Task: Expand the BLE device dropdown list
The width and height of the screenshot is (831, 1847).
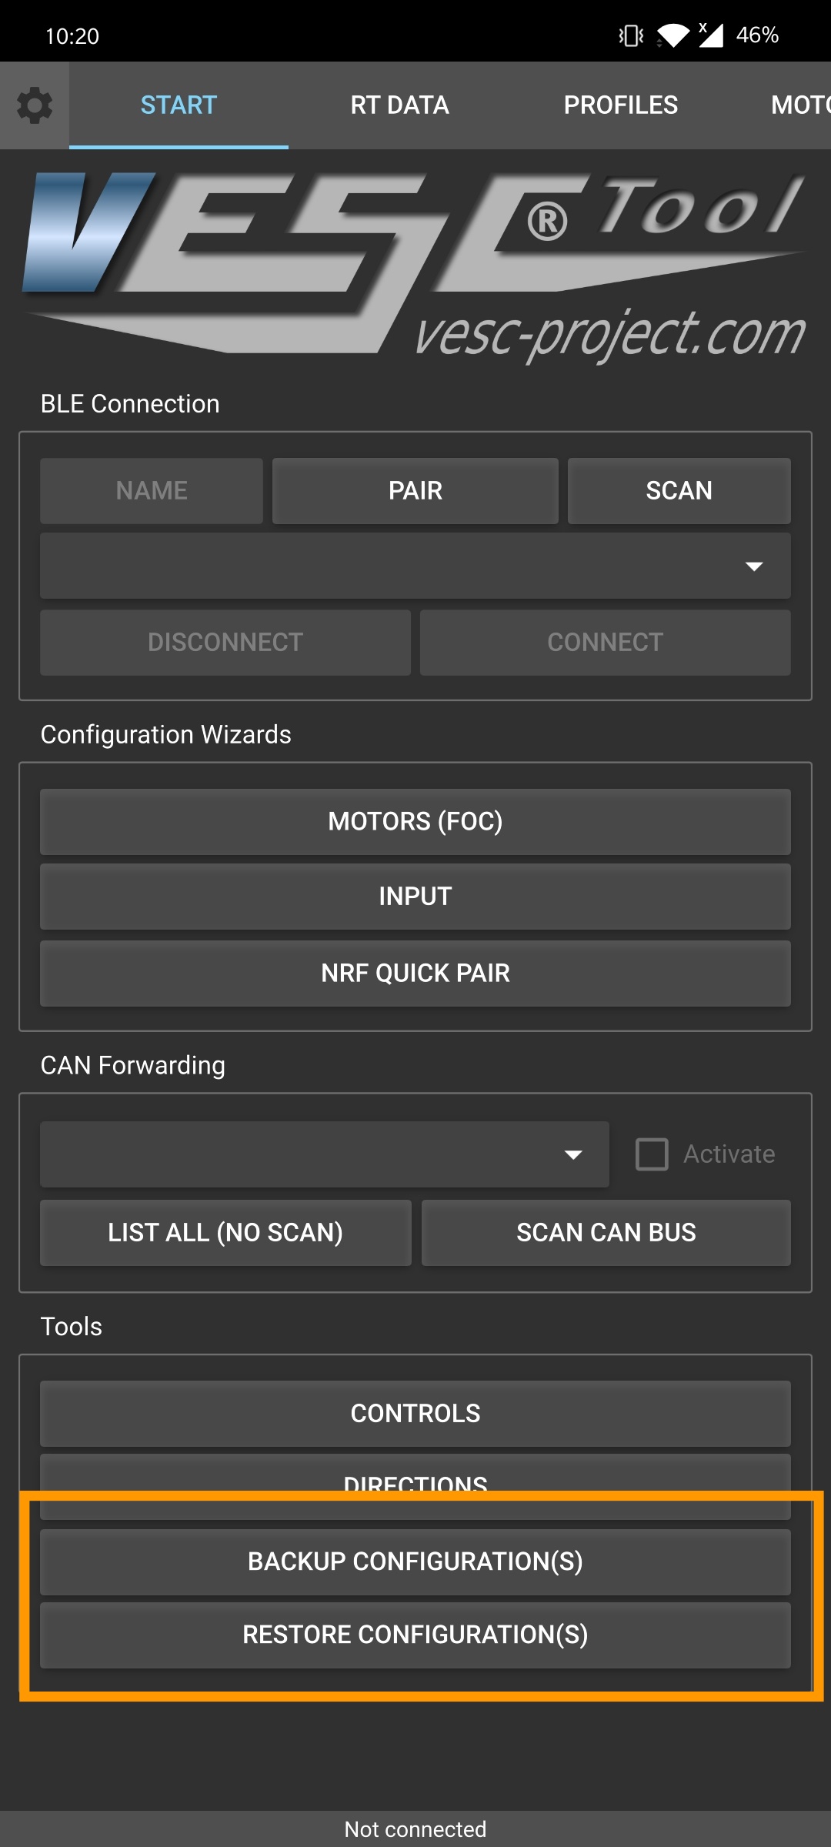Action: [x=415, y=566]
